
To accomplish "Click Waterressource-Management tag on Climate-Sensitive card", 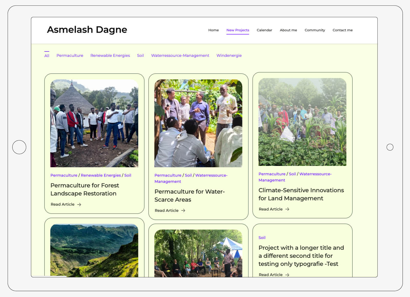I will pyautogui.click(x=295, y=177).
